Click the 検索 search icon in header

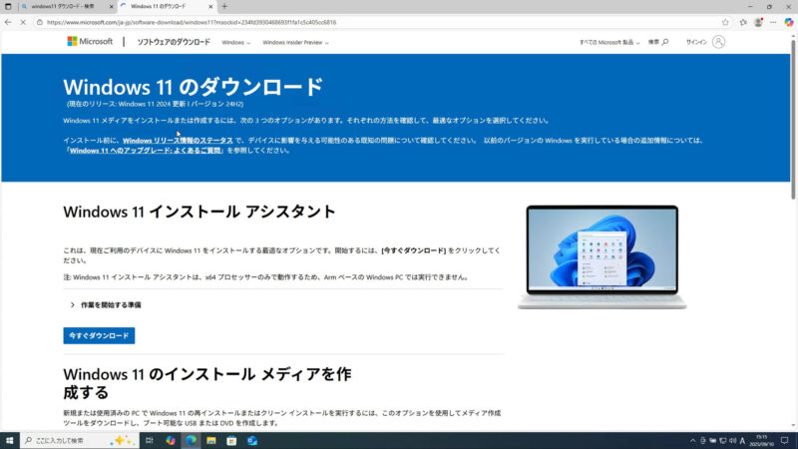(x=658, y=42)
